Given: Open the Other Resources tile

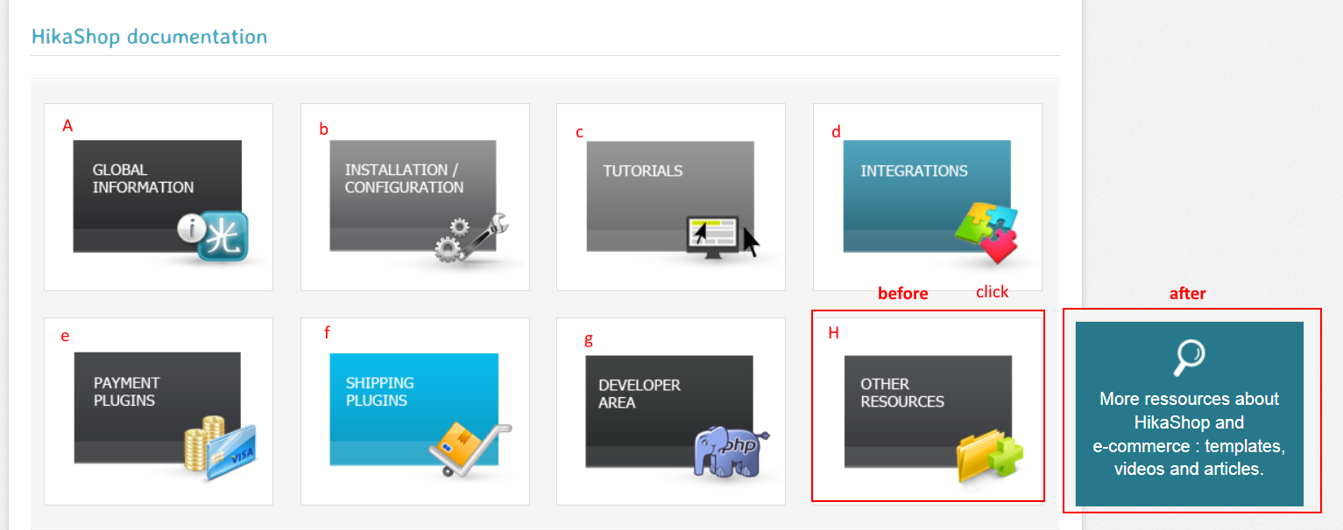Looking at the screenshot, I should (x=928, y=411).
